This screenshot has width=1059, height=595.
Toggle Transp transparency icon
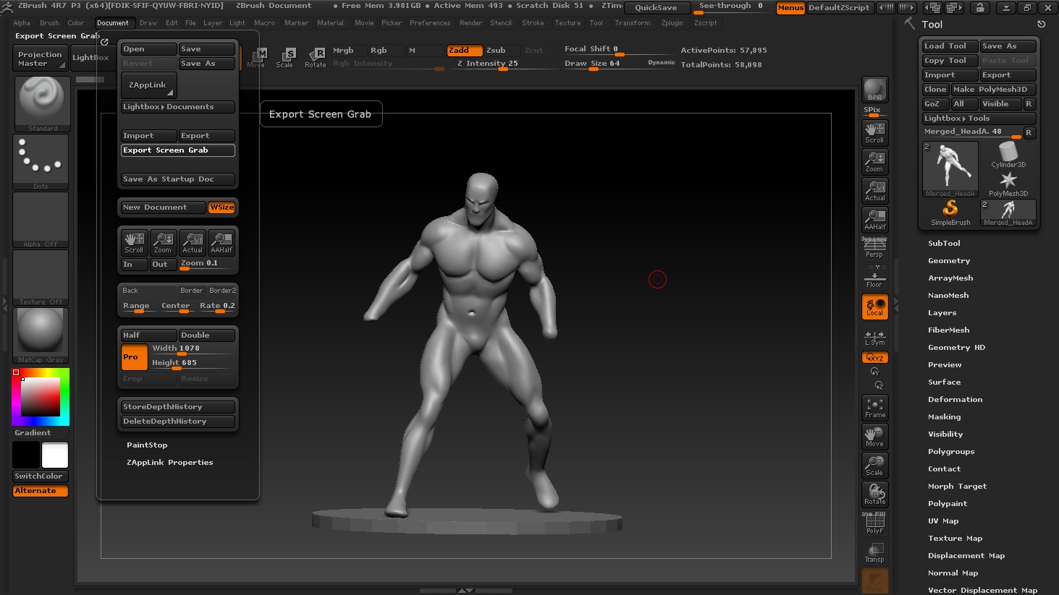point(875,552)
